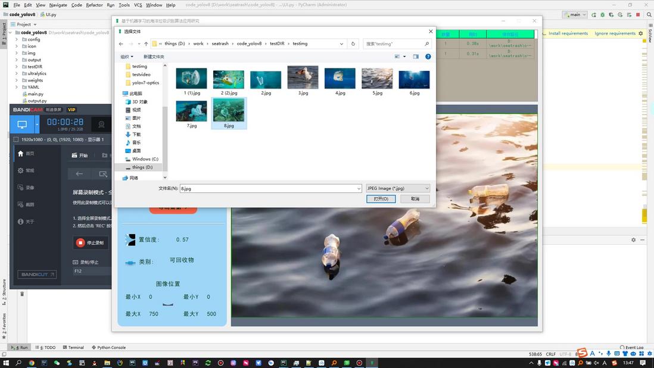
Task: Click Install requirements link
Action: (x=568, y=33)
